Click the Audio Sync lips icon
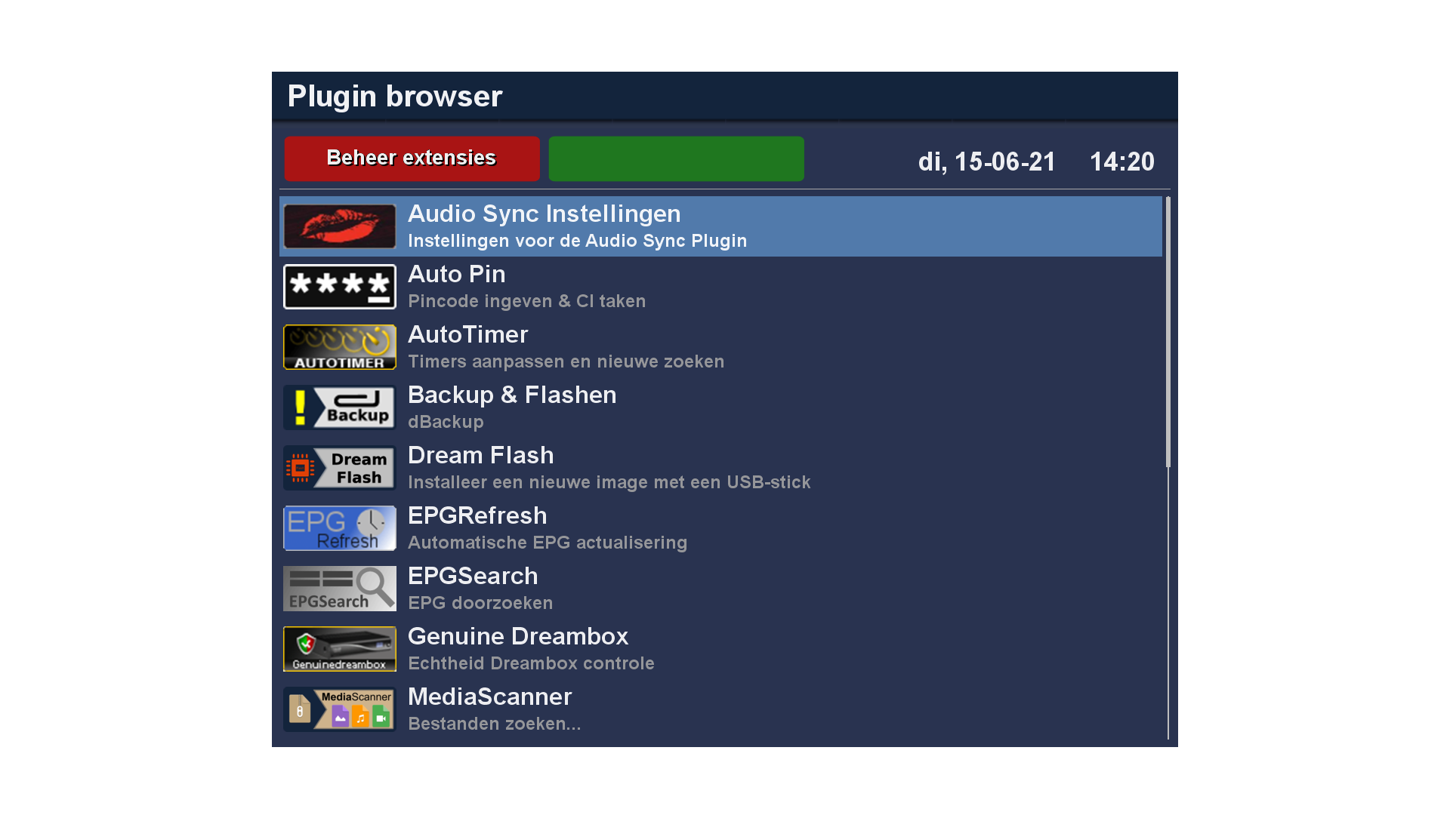 click(340, 226)
